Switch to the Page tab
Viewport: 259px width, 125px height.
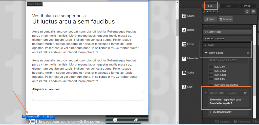pos(247,6)
